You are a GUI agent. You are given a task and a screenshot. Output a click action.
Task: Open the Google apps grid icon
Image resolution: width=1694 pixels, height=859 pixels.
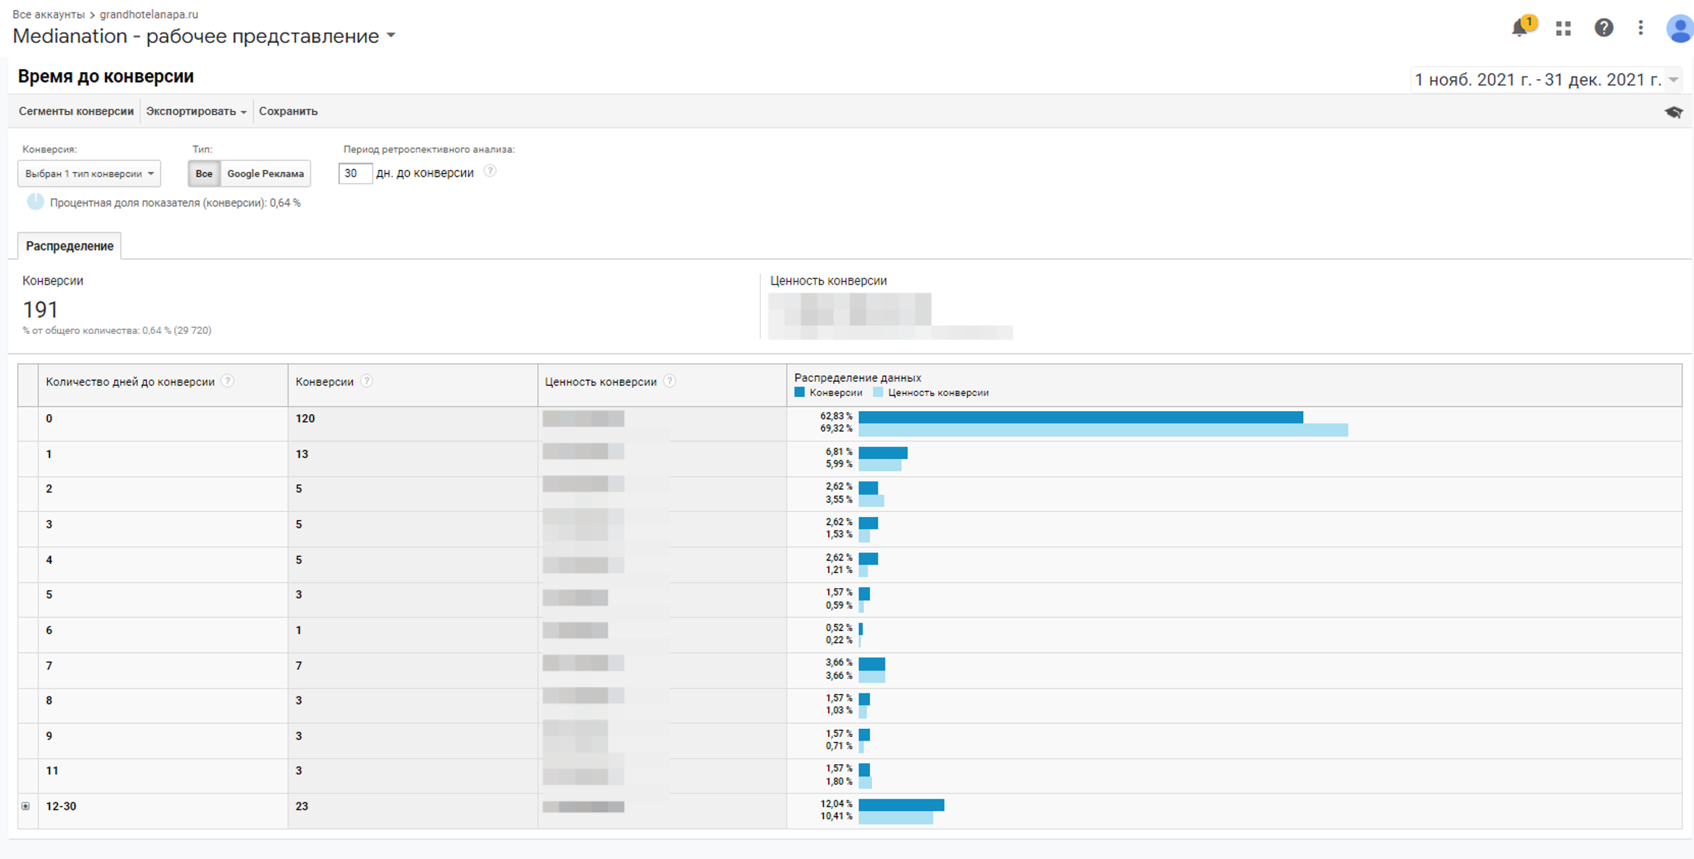(x=1564, y=28)
